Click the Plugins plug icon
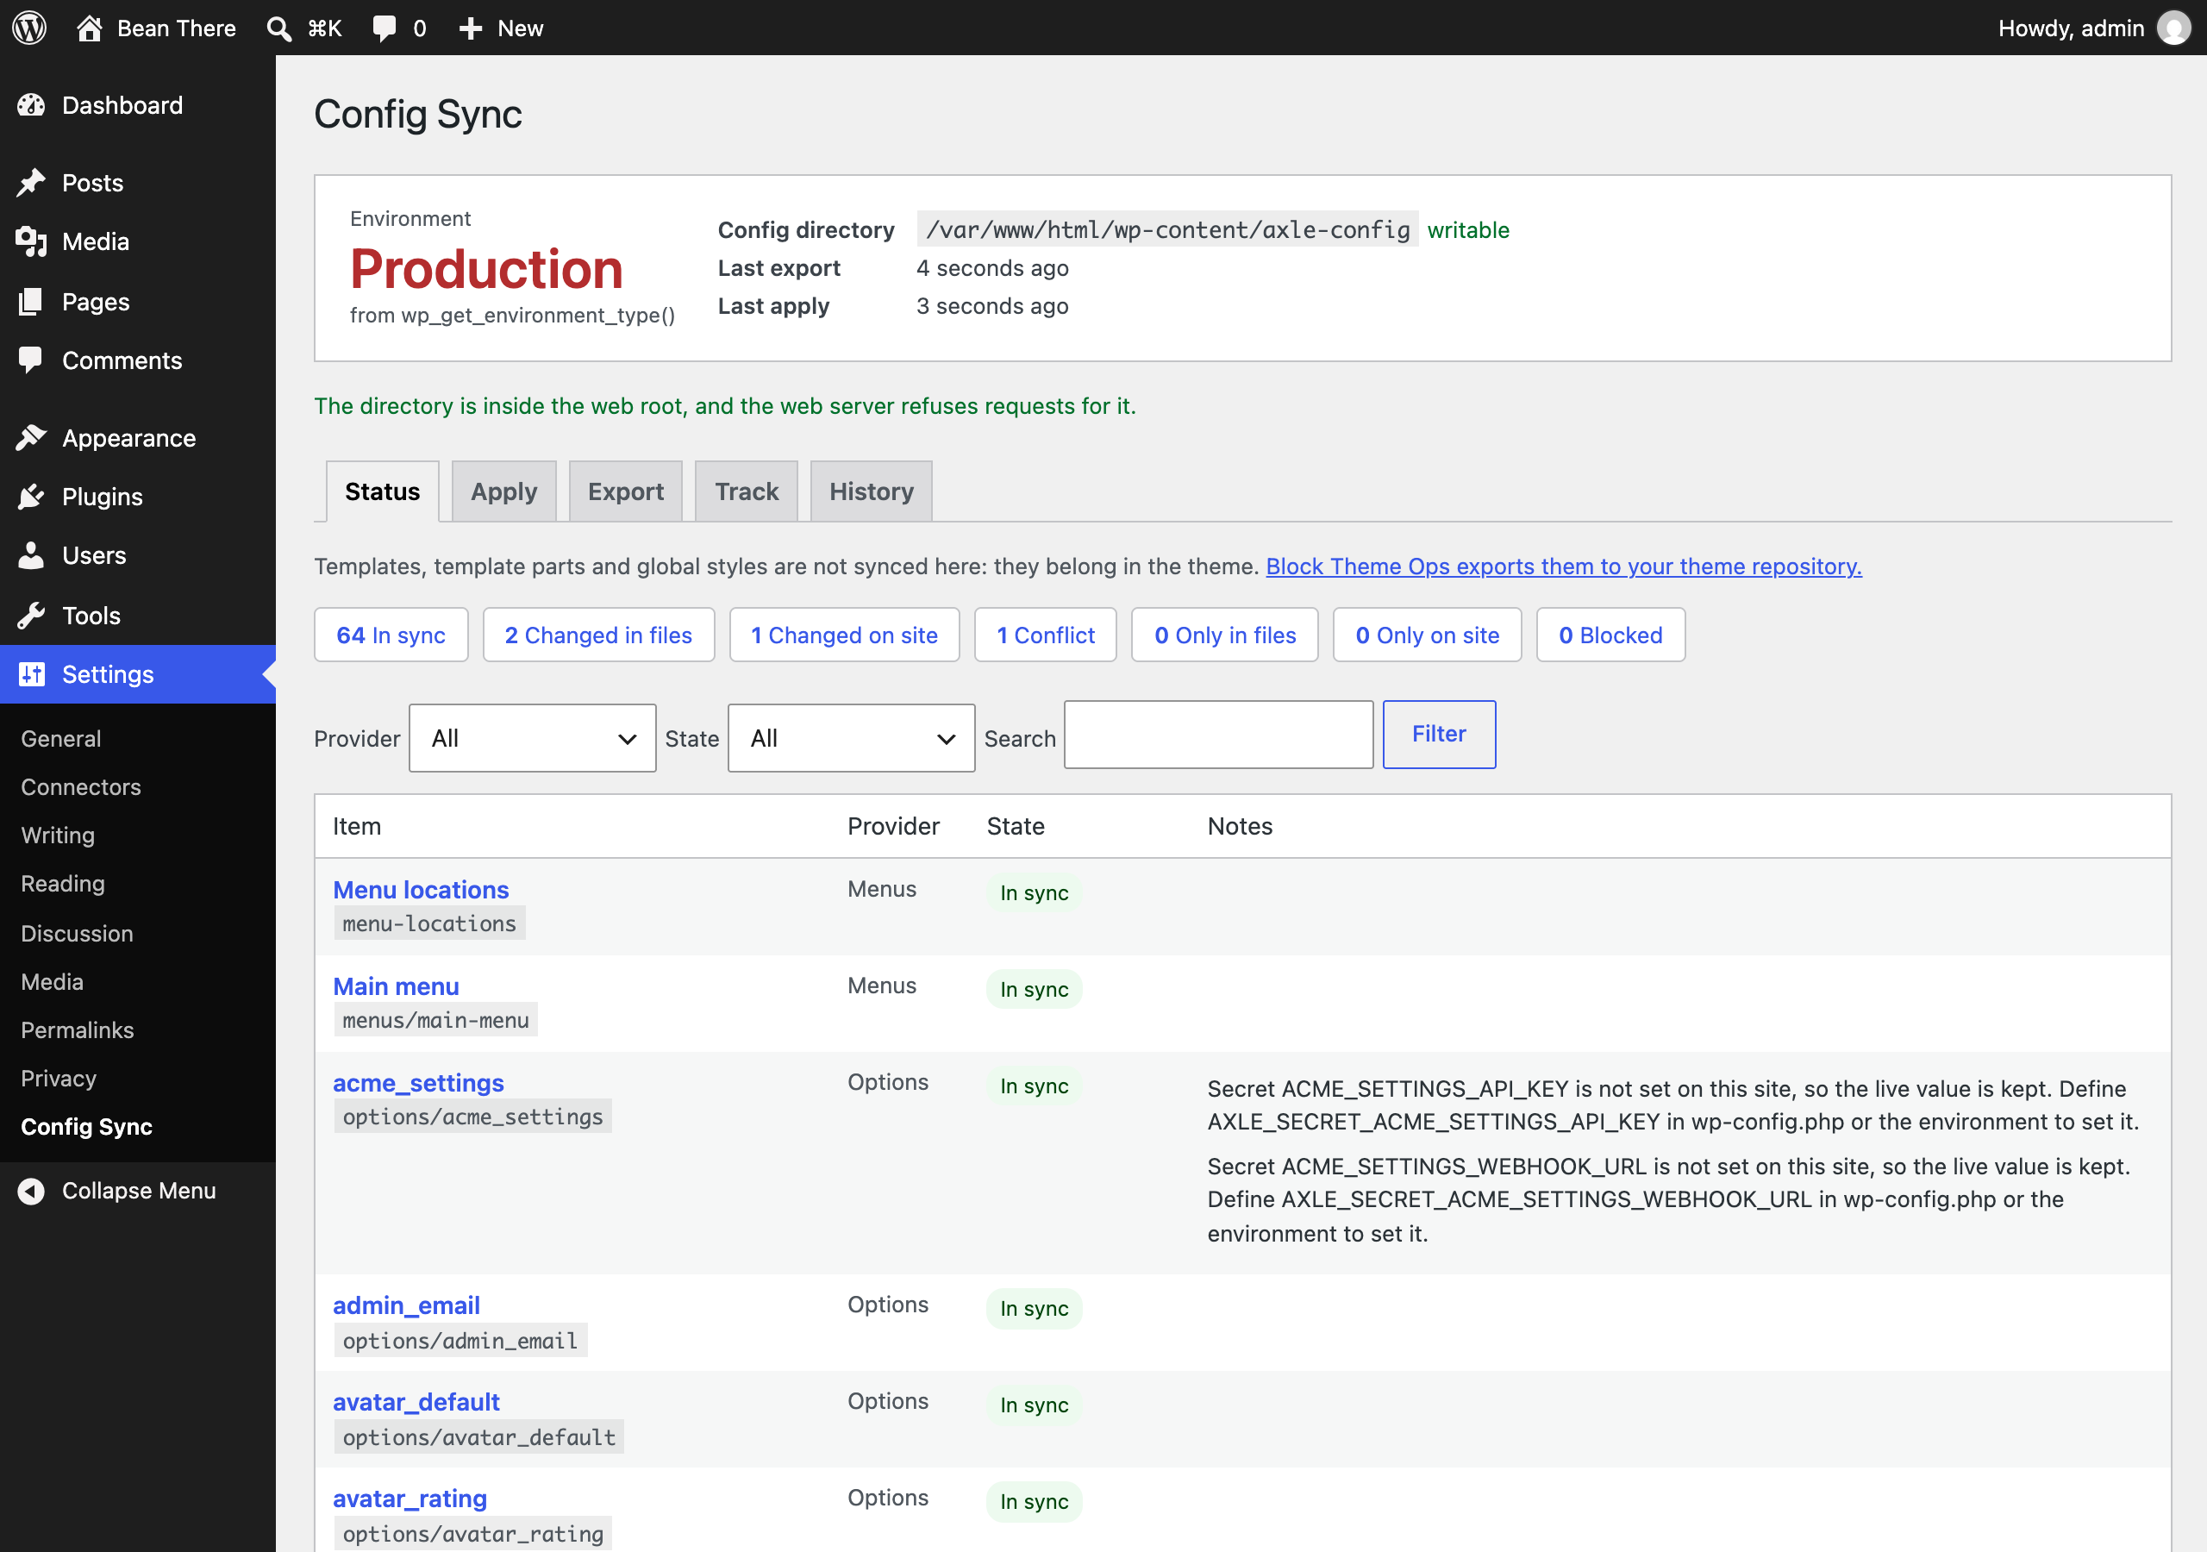Viewport: 2207px width, 1552px height. point(31,498)
